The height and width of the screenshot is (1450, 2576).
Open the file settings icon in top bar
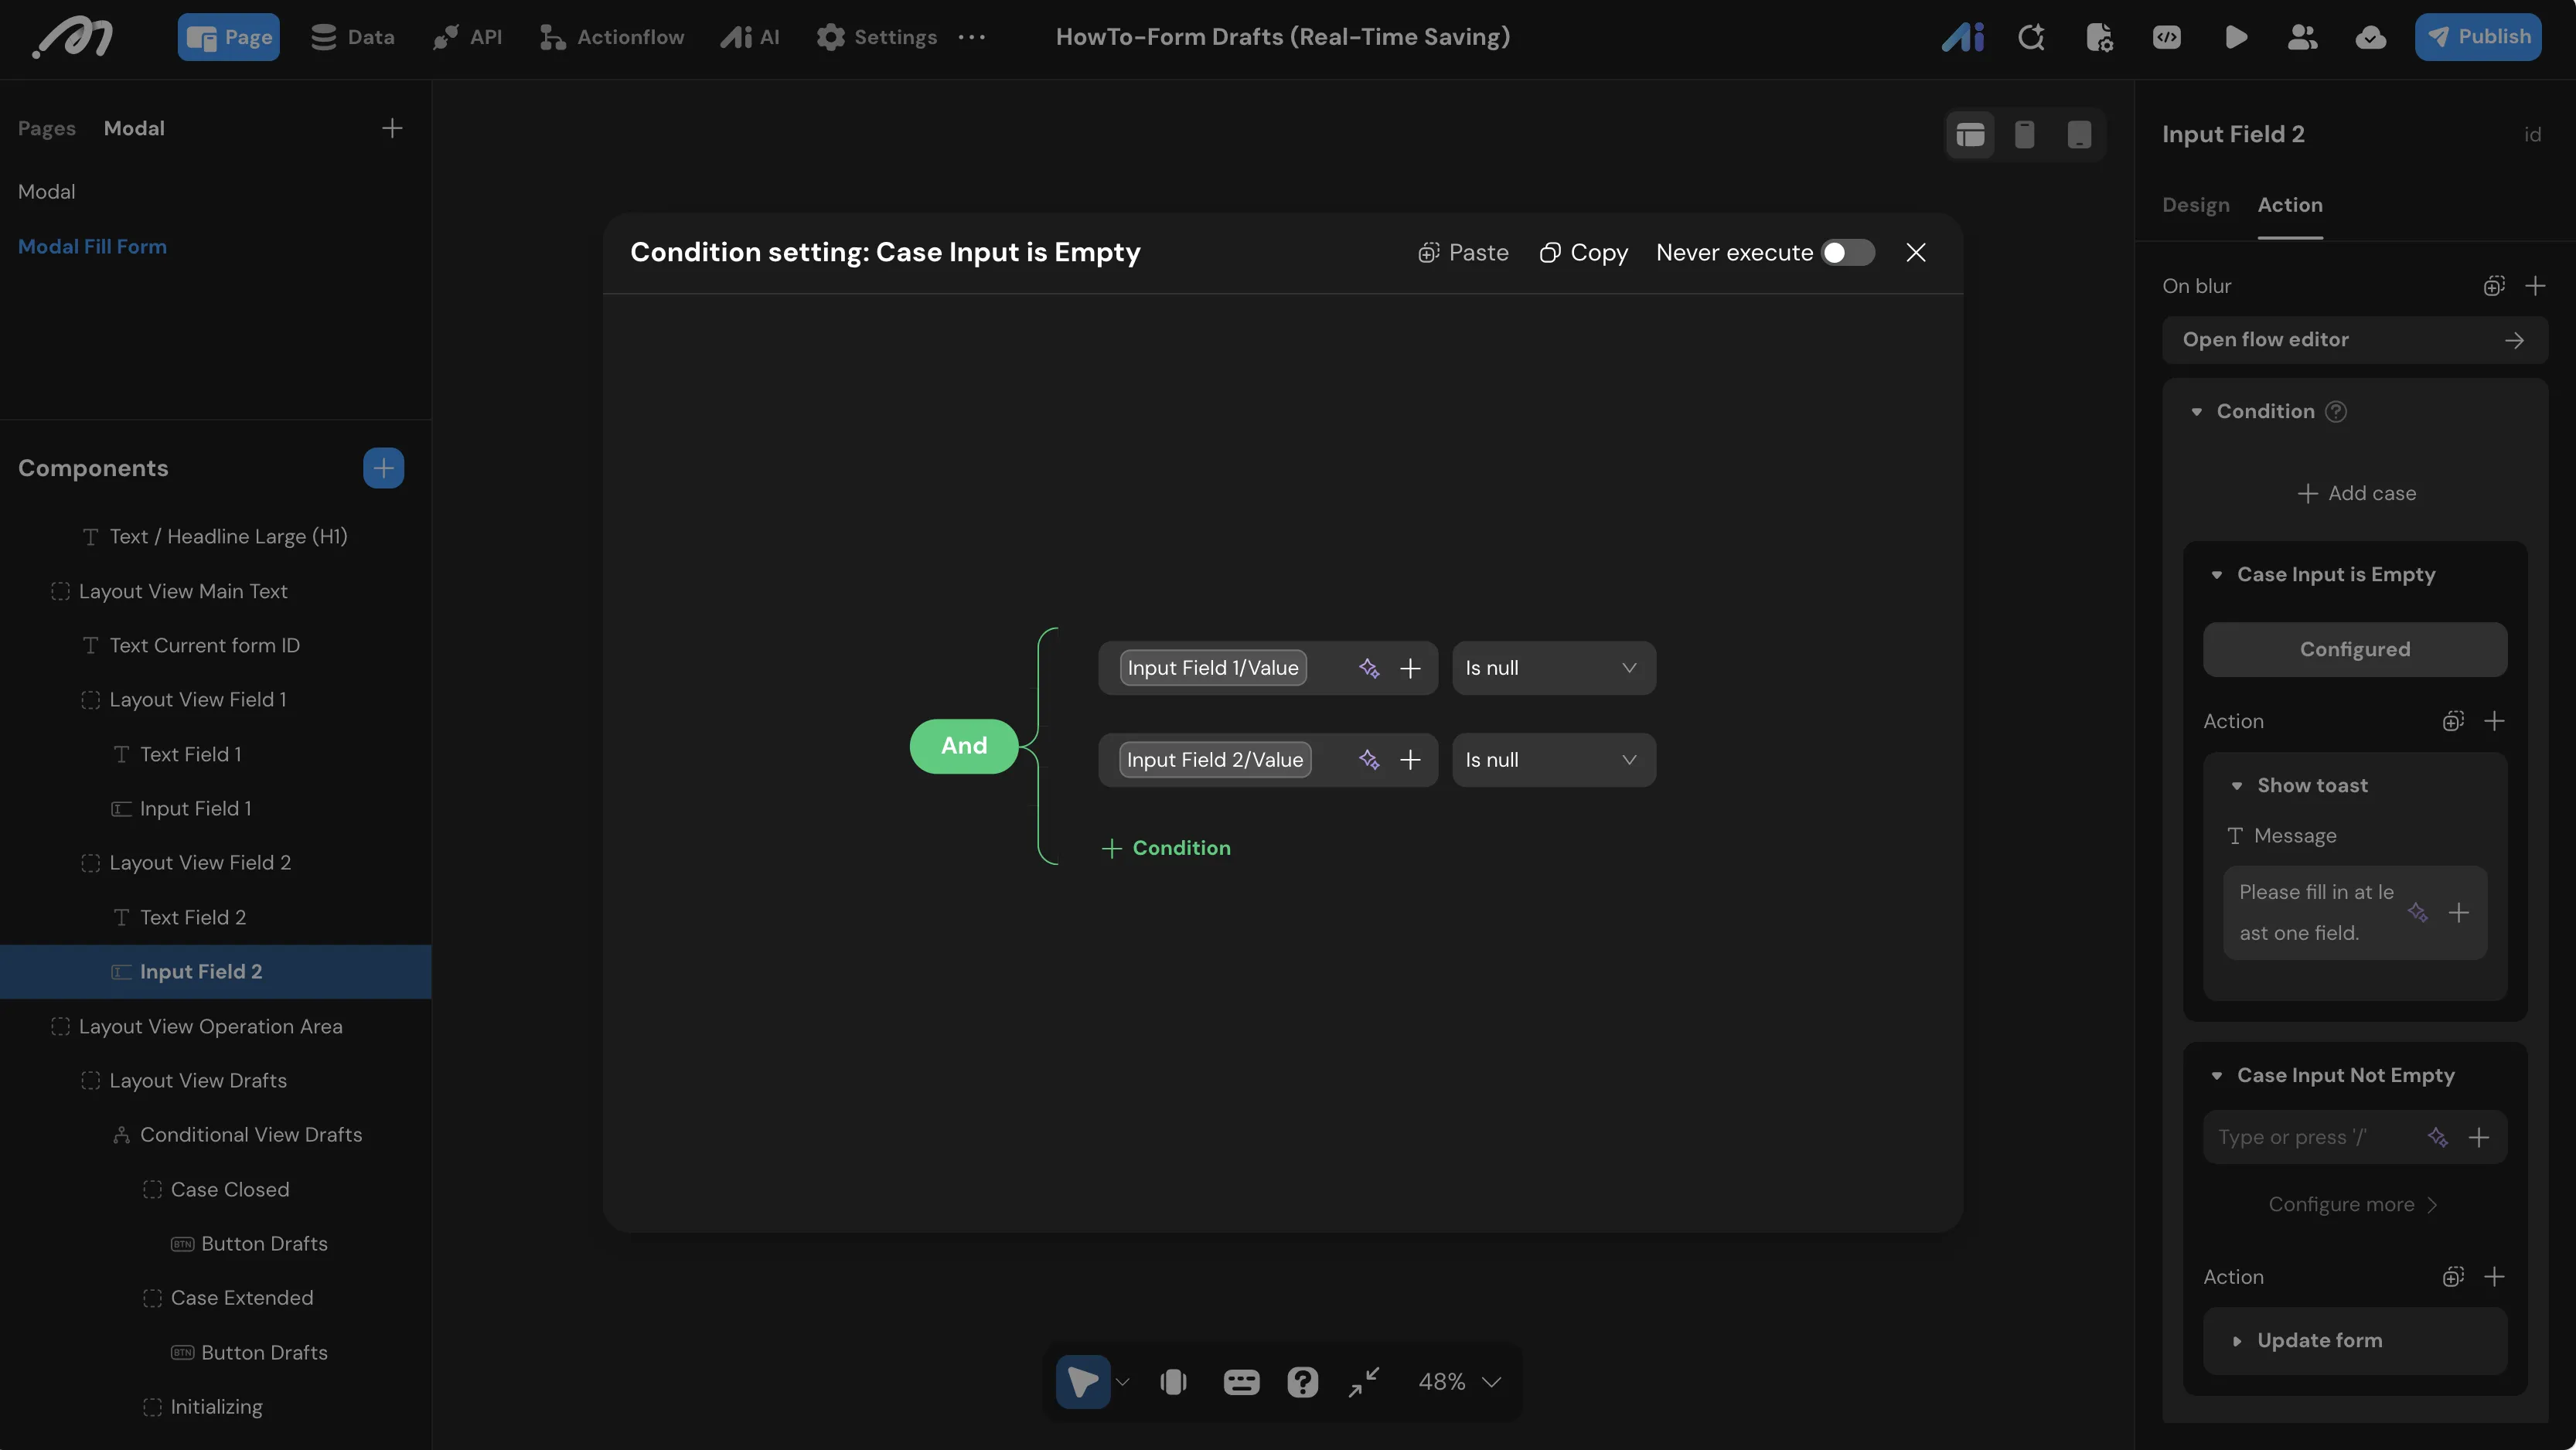pyautogui.click(x=2099, y=37)
